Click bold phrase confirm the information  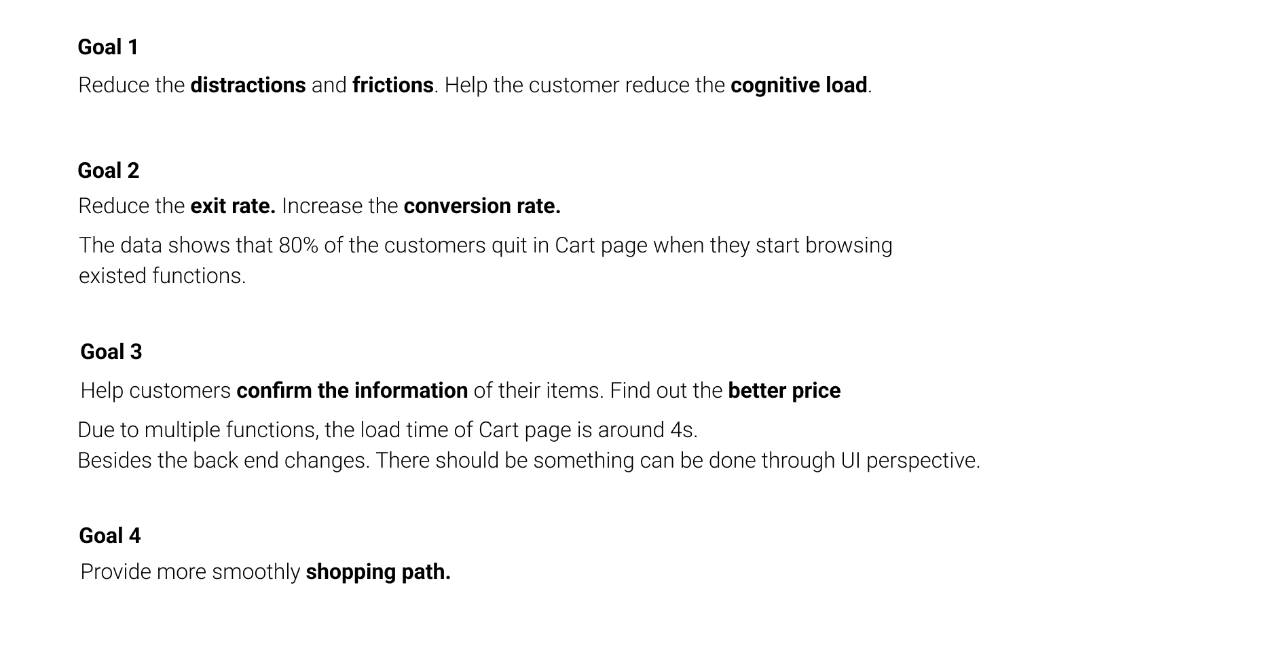tap(352, 390)
